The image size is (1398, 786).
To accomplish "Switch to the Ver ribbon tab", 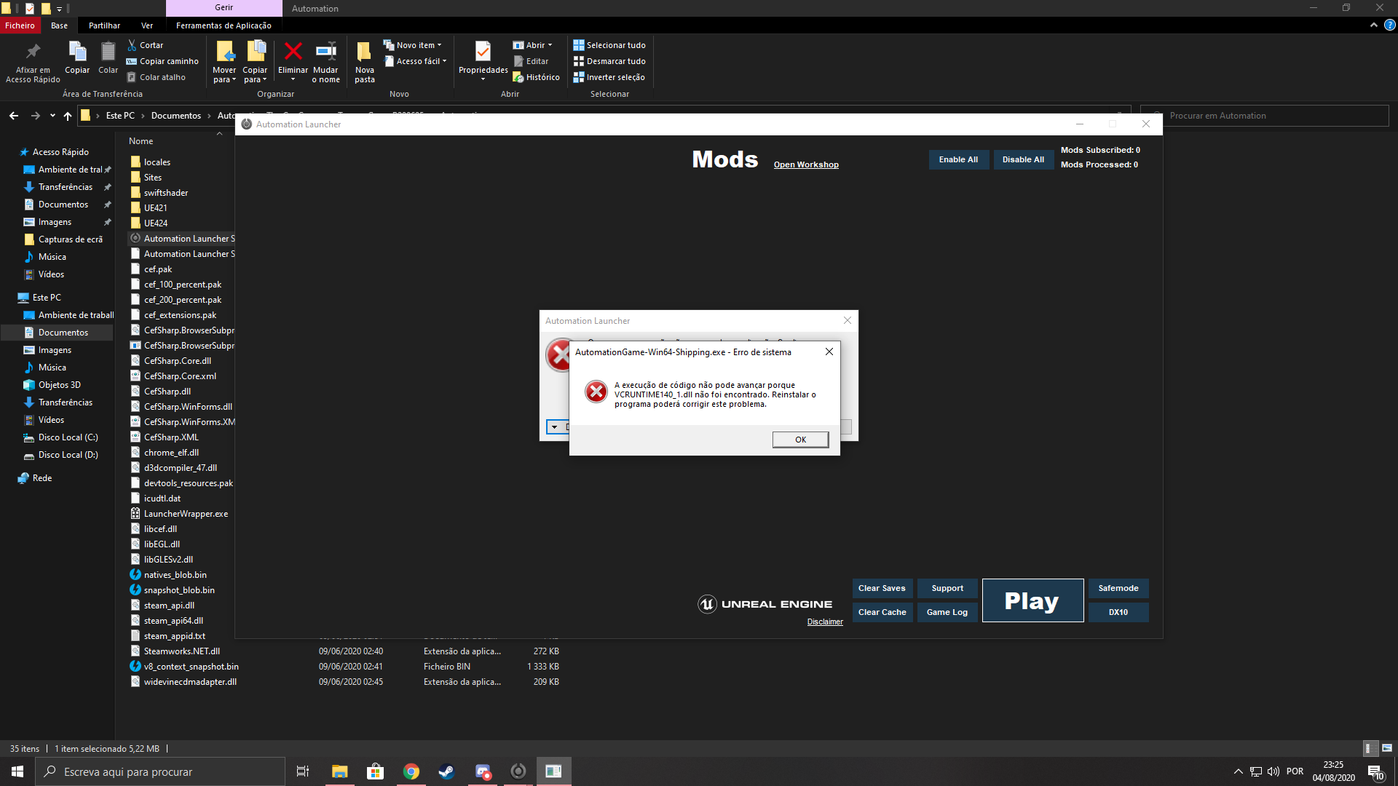I will (147, 25).
